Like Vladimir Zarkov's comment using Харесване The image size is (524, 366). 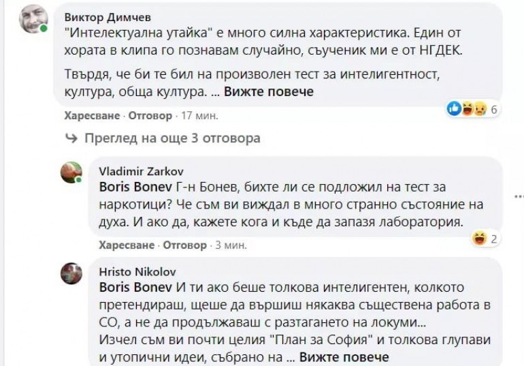pos(127,244)
